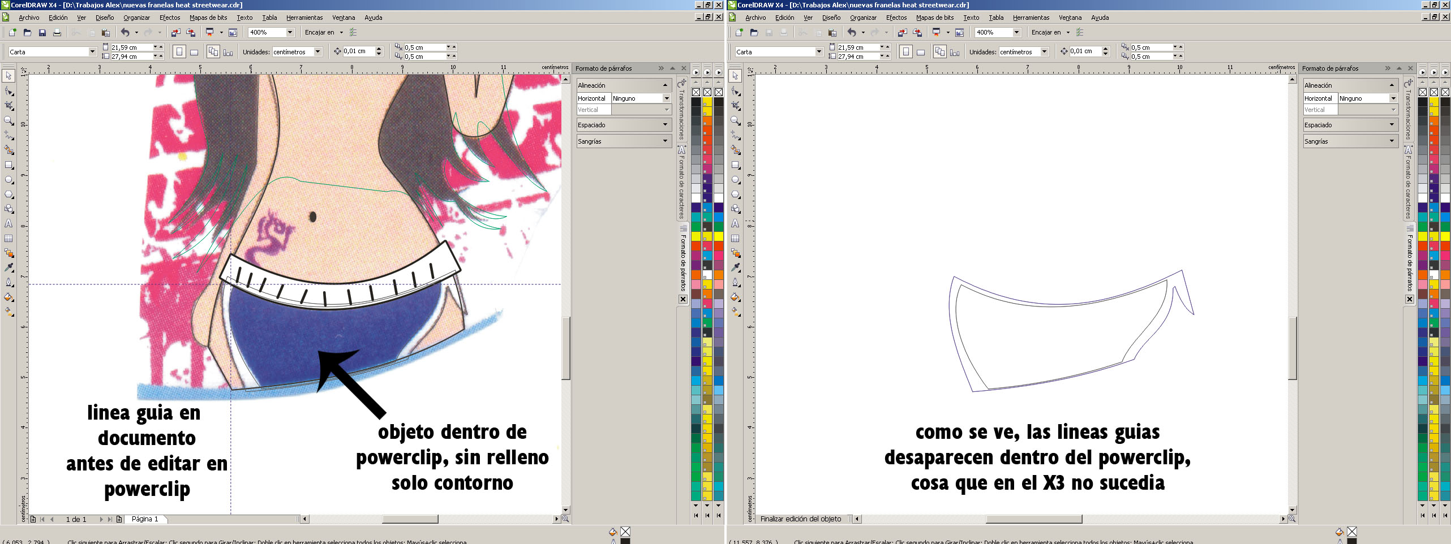
Task: Toggle Landscape orientation in right window
Action: (921, 52)
